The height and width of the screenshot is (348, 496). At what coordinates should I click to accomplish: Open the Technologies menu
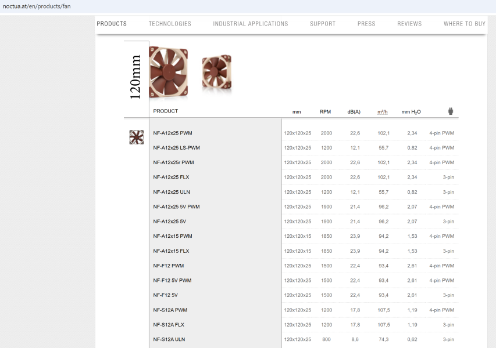tap(170, 24)
